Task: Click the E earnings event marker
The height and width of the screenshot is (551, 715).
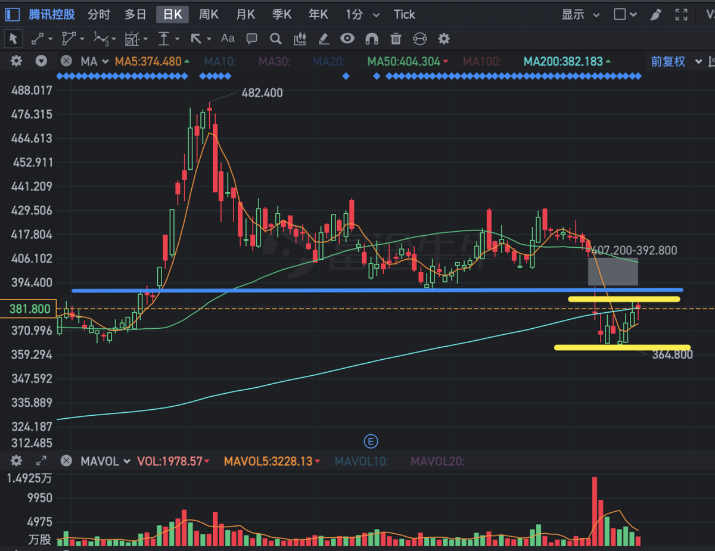Action: pos(371,441)
